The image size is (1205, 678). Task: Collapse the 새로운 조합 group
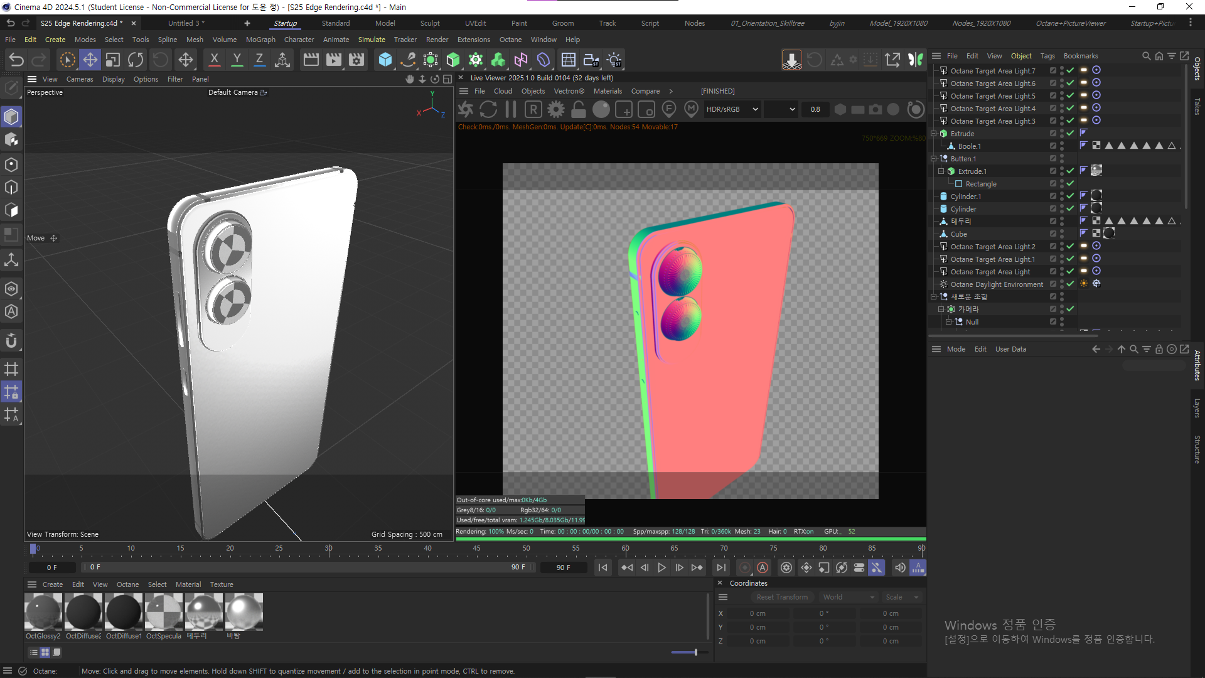pyautogui.click(x=934, y=296)
